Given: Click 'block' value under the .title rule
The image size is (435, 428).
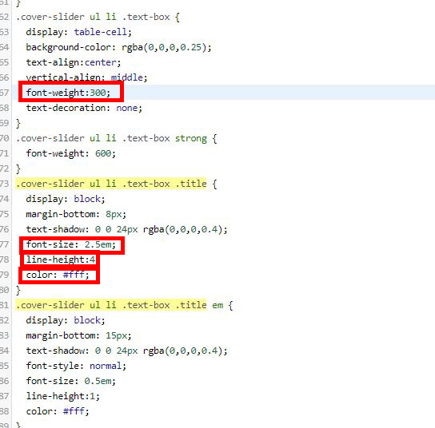Looking at the screenshot, I should [x=87, y=199].
